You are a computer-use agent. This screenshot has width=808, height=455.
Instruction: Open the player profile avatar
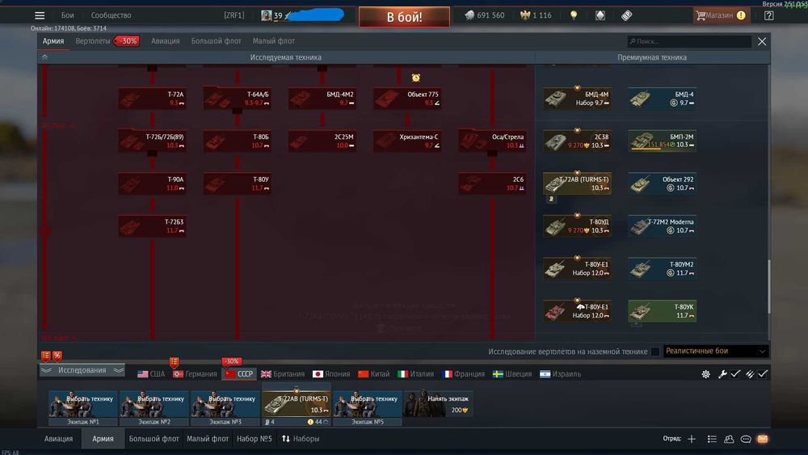click(x=266, y=15)
